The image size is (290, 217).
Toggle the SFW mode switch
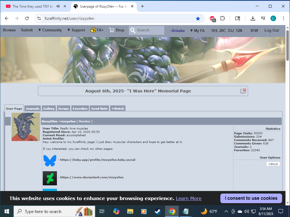(x=254, y=31)
